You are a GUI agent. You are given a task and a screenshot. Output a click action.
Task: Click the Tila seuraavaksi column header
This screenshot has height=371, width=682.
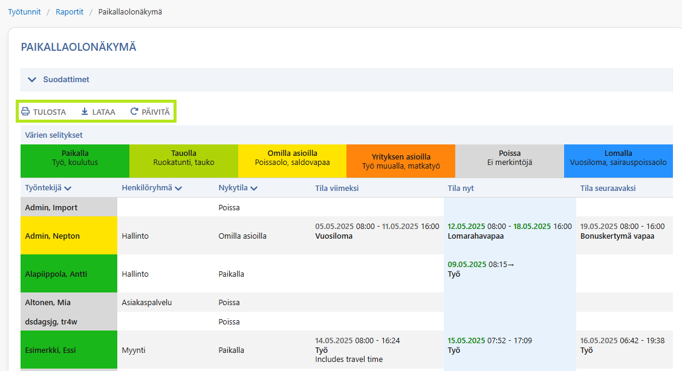tap(608, 188)
